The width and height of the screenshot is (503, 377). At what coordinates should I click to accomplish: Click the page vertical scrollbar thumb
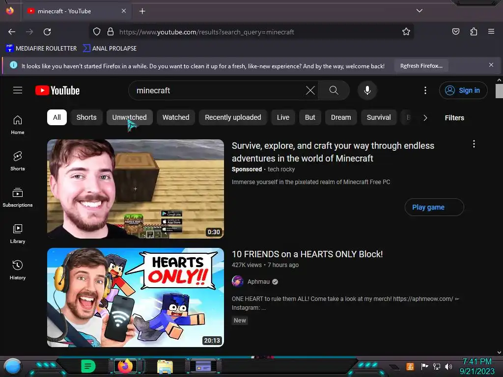coord(499,91)
